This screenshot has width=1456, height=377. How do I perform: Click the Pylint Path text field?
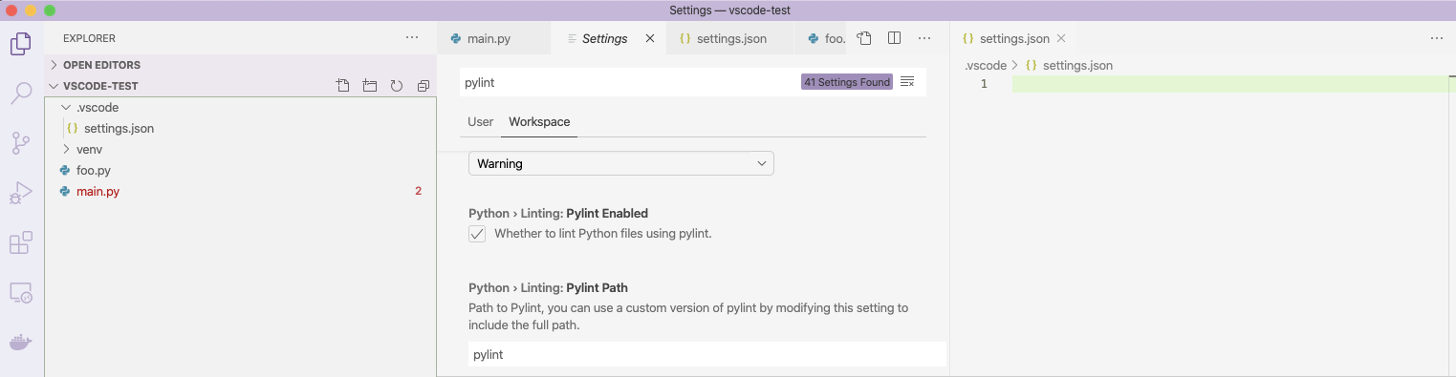coord(707,354)
